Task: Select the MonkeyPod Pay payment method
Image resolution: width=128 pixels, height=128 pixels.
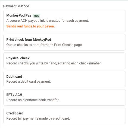Action: [64, 21]
